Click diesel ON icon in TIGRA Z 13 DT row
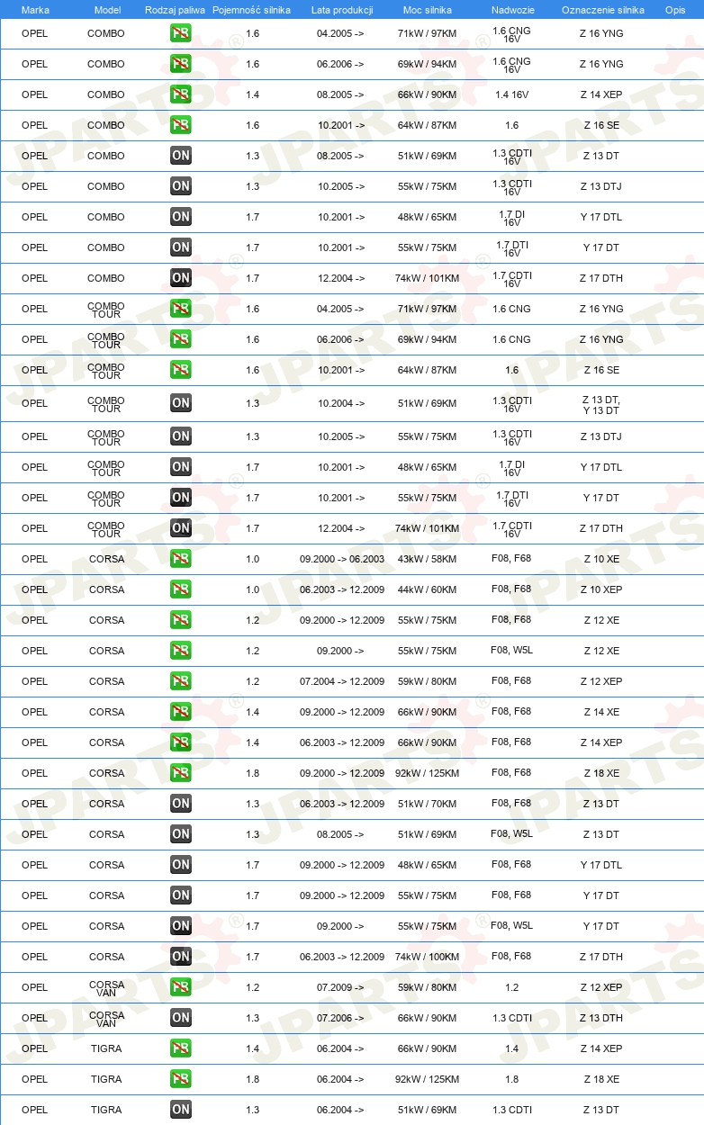704x1125 pixels. point(180,1110)
